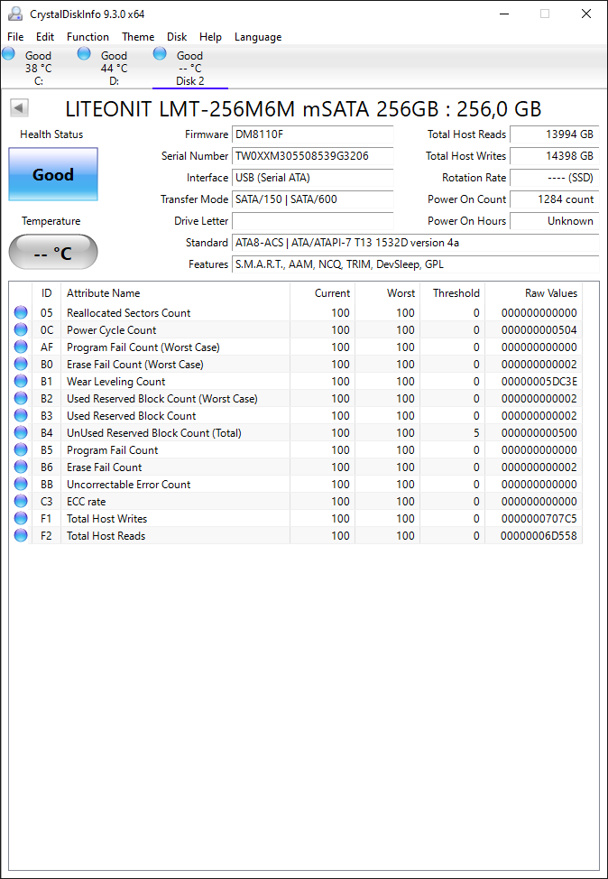Switch to the D: disk tab

coord(114,68)
